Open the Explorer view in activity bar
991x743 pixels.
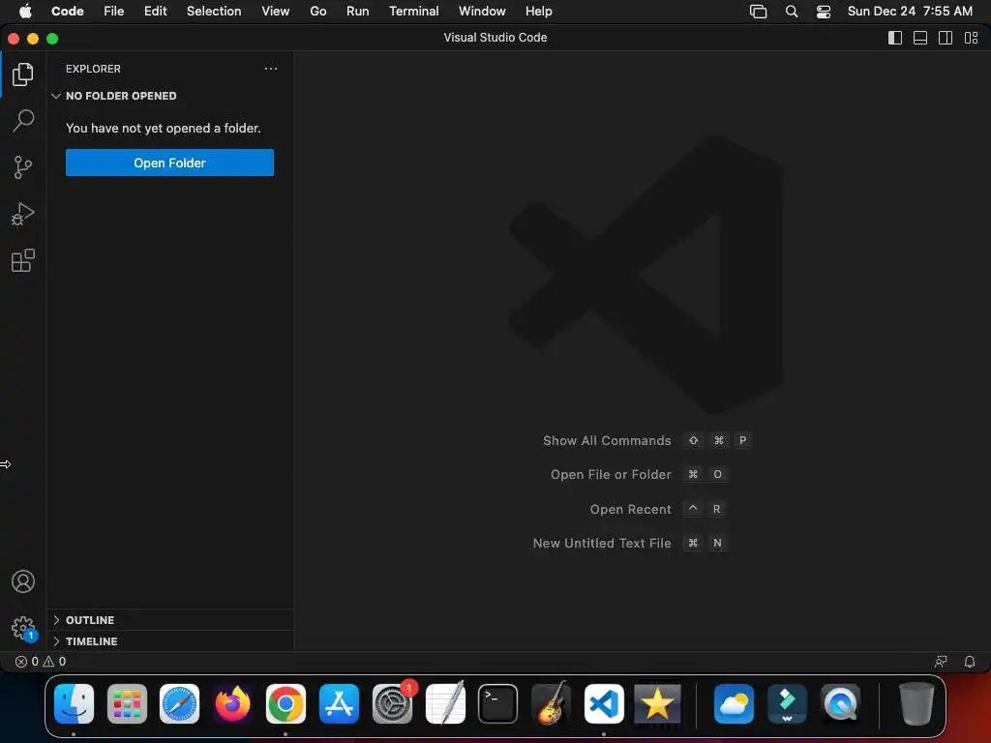[x=23, y=74]
